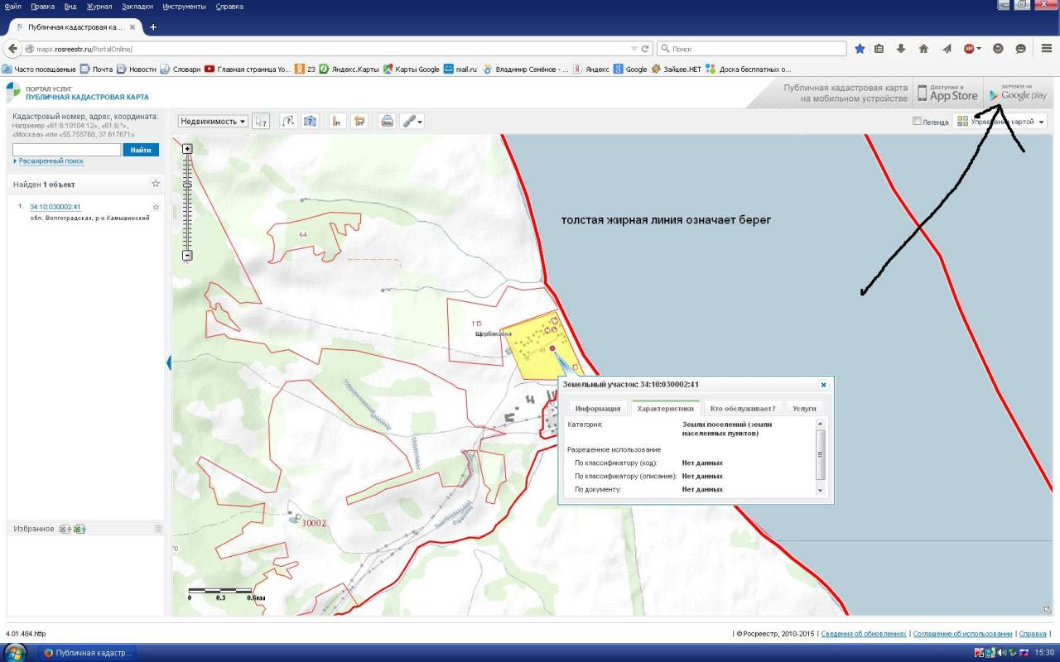
Task: Switch to the Информация tab
Action: pyautogui.click(x=598, y=408)
